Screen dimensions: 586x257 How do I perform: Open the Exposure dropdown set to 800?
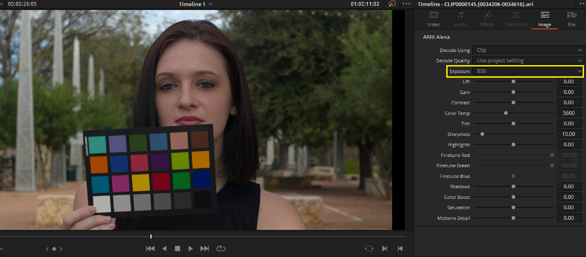click(x=528, y=71)
